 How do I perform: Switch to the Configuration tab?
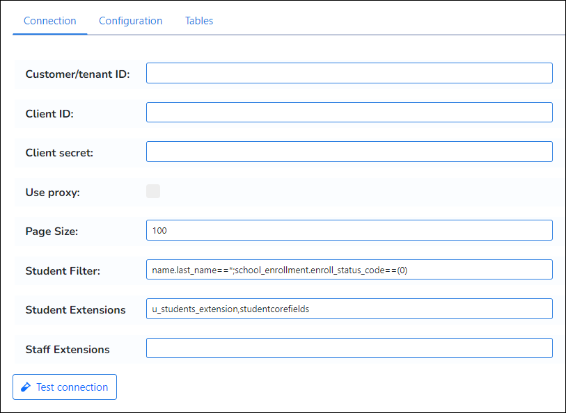click(130, 21)
